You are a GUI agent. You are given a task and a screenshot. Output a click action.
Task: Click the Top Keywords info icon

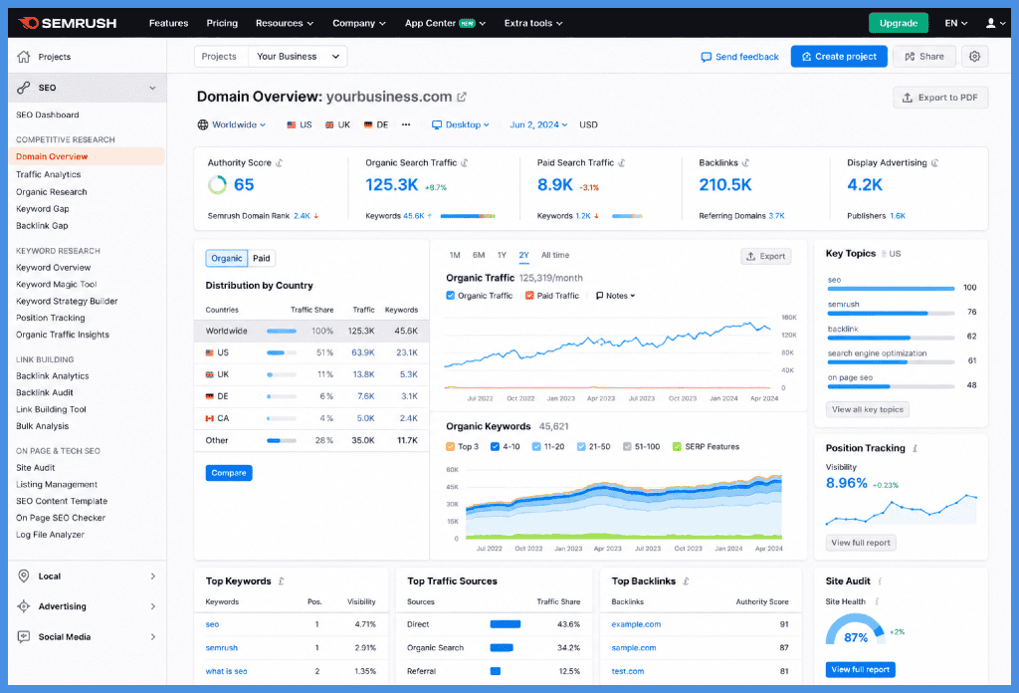pos(281,581)
